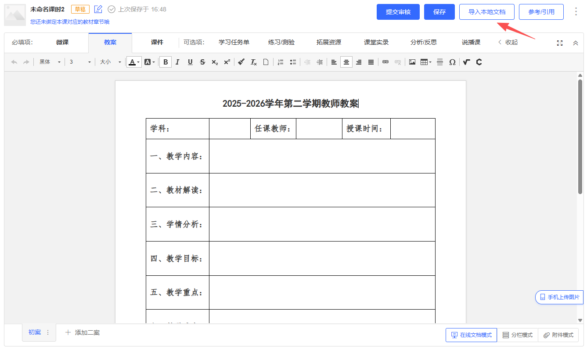Insert a horizontal line
Screen dimensions: 587x350
point(440,62)
